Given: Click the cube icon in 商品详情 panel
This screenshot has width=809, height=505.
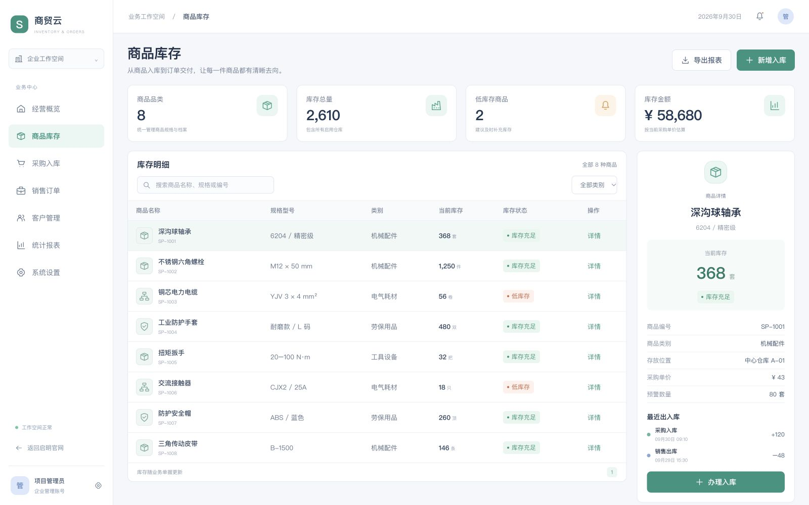Looking at the screenshot, I should 715,172.
